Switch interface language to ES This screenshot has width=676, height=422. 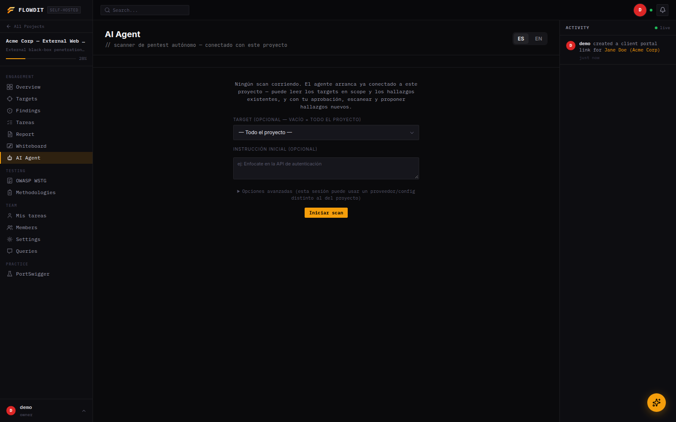coord(521,39)
